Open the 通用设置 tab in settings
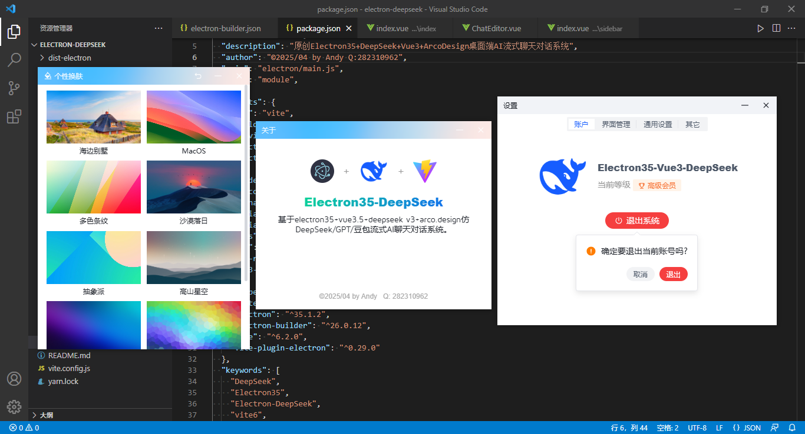 click(x=657, y=124)
